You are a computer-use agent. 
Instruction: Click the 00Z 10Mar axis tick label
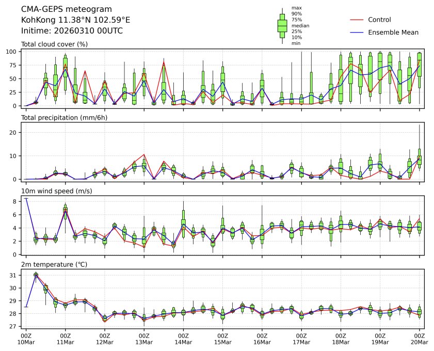pyautogui.click(x=26, y=339)
